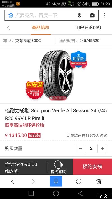Navigate back with the bottom browser arrow
The height and width of the screenshot is (199, 112).
pyautogui.click(x=13, y=181)
